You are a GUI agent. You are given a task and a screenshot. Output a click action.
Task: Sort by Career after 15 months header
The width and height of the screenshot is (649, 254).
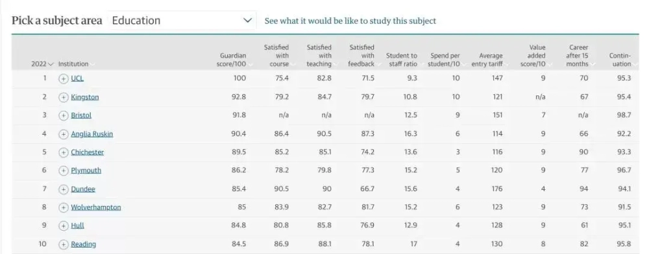click(x=579, y=56)
